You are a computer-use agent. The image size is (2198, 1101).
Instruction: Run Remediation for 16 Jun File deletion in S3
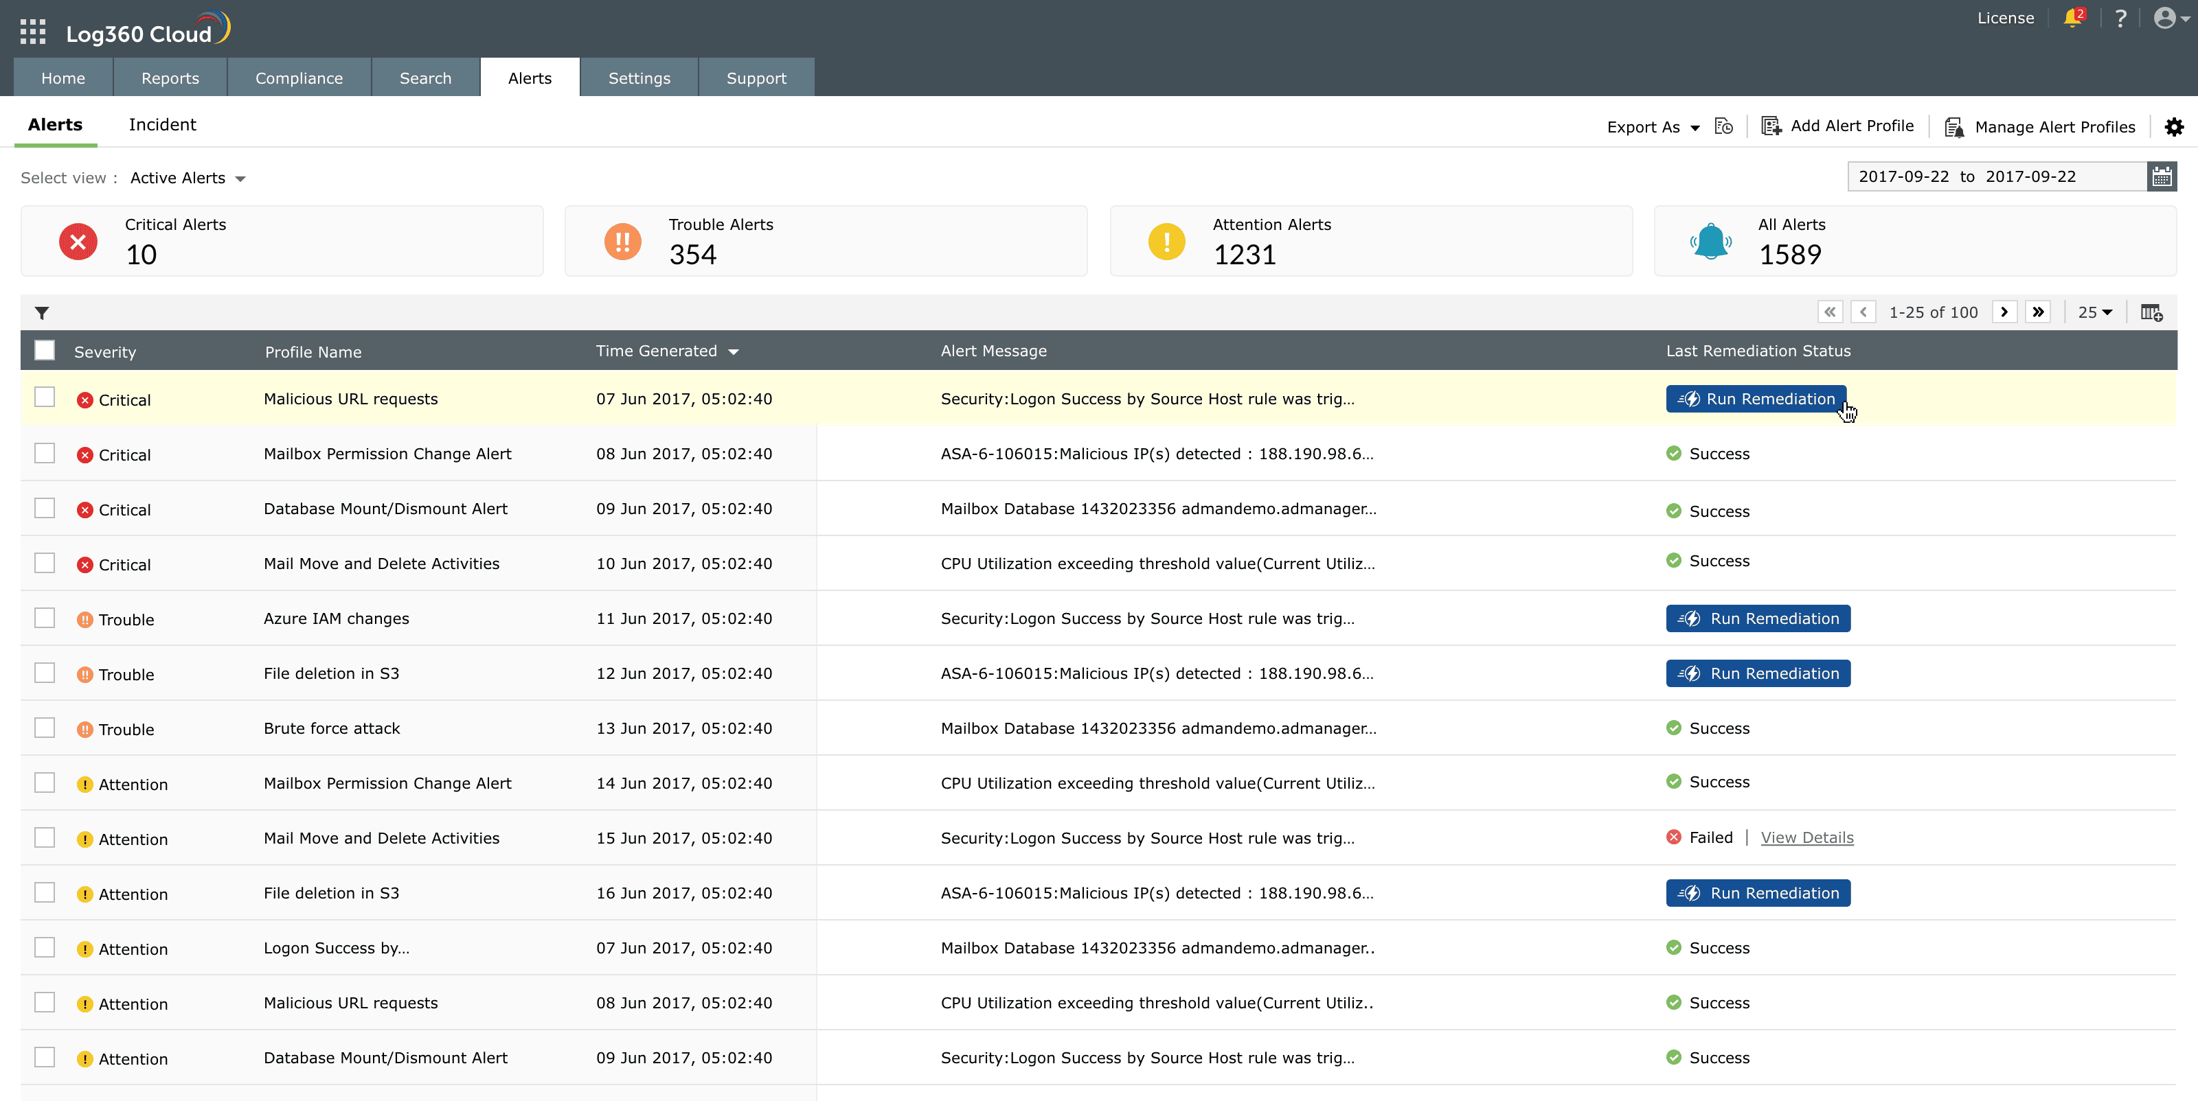(1758, 893)
